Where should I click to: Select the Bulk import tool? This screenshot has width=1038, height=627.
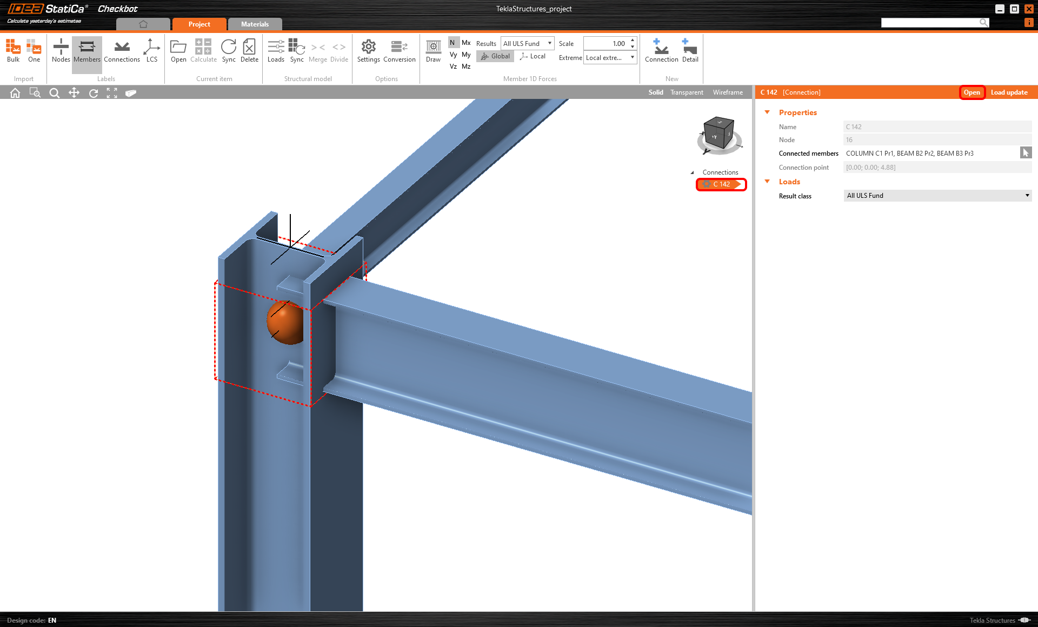(x=12, y=51)
